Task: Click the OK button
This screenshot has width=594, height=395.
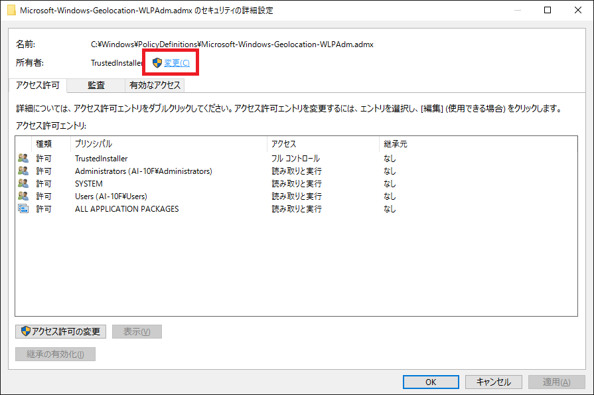Action: point(431,382)
